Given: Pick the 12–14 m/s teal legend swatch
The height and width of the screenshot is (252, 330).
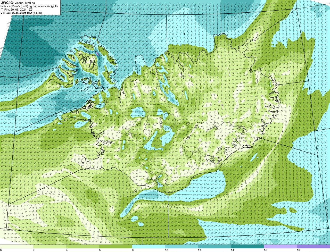Looking at the screenshot, I should (214, 246).
